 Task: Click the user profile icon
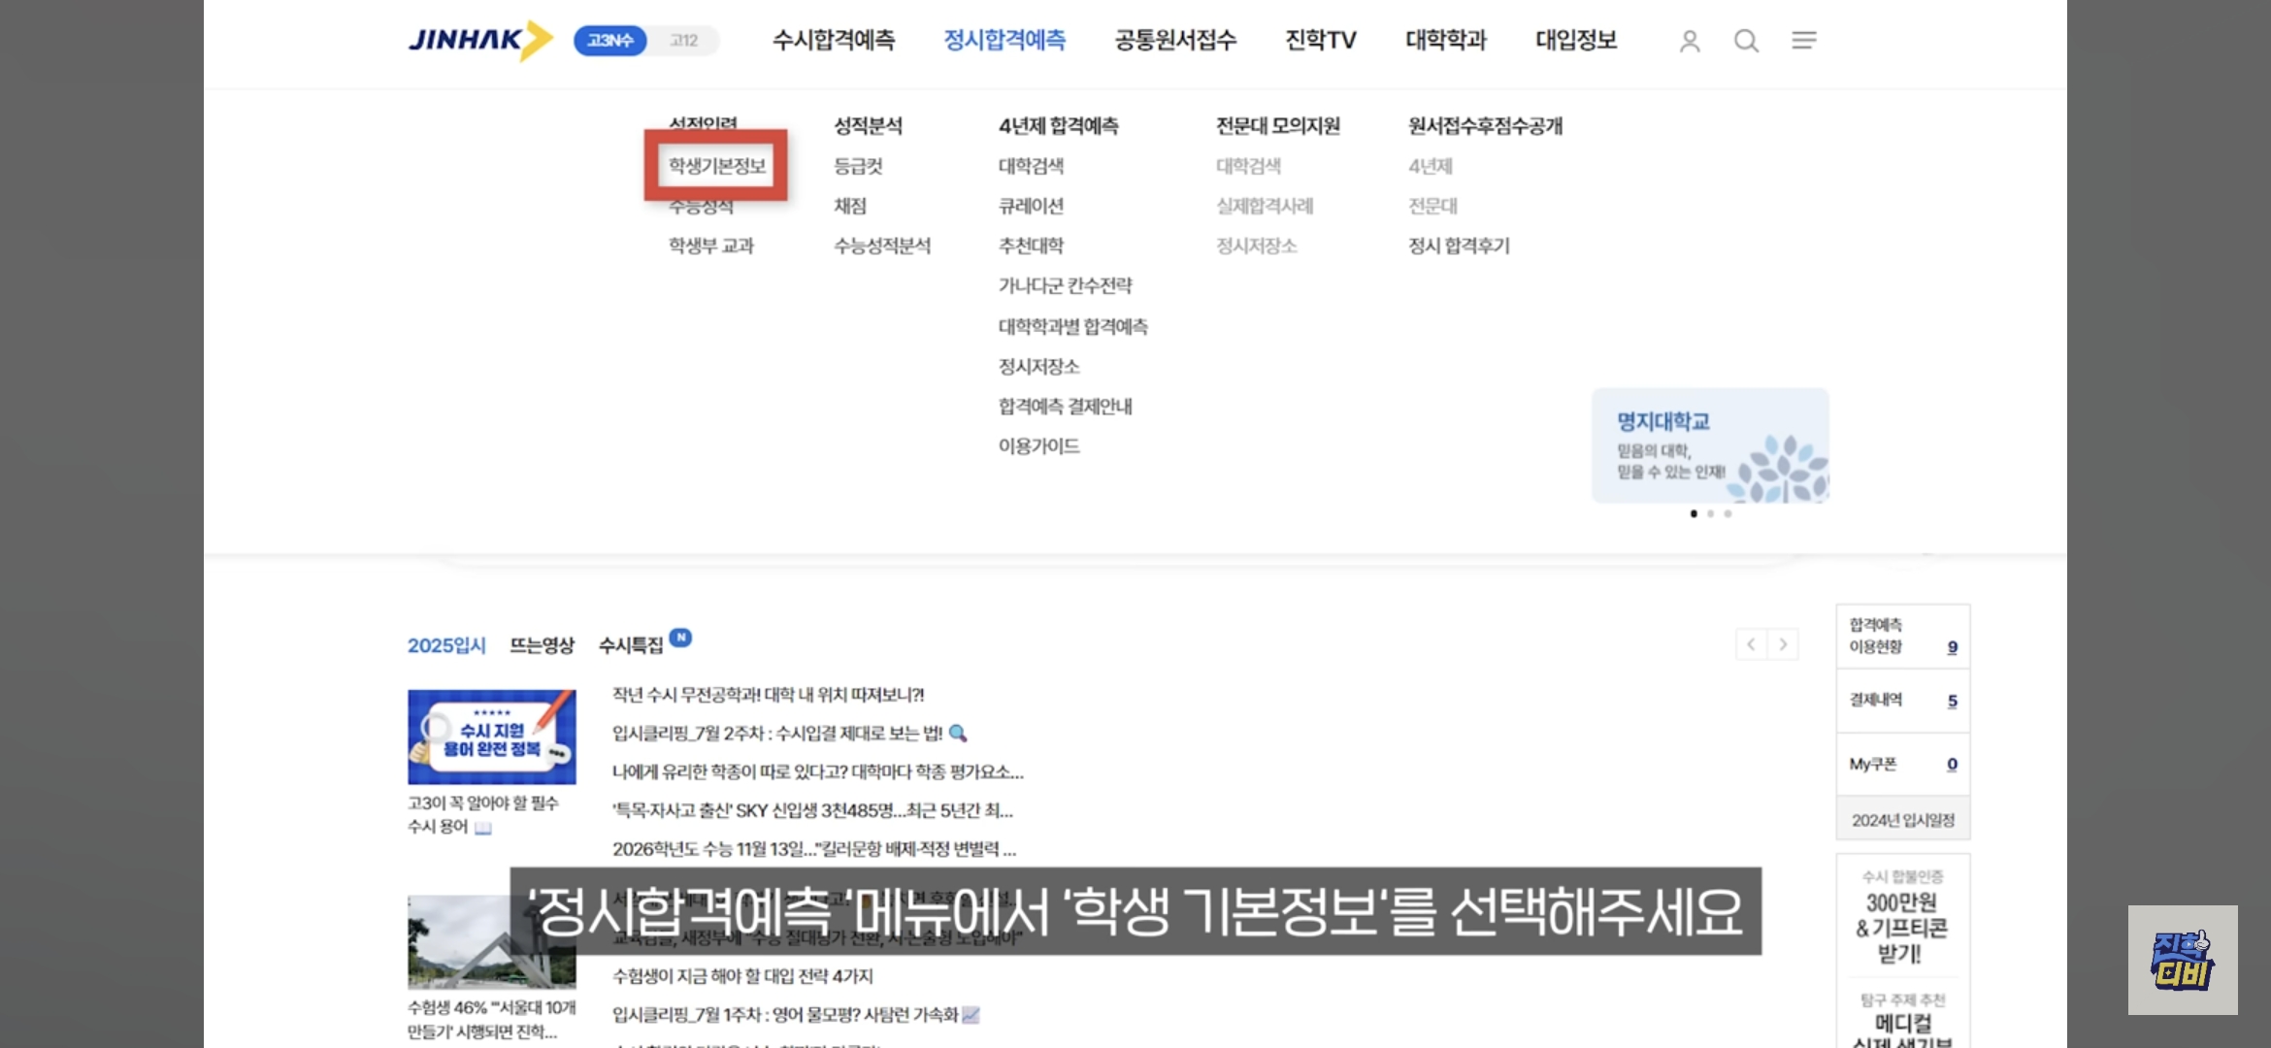(x=1690, y=41)
